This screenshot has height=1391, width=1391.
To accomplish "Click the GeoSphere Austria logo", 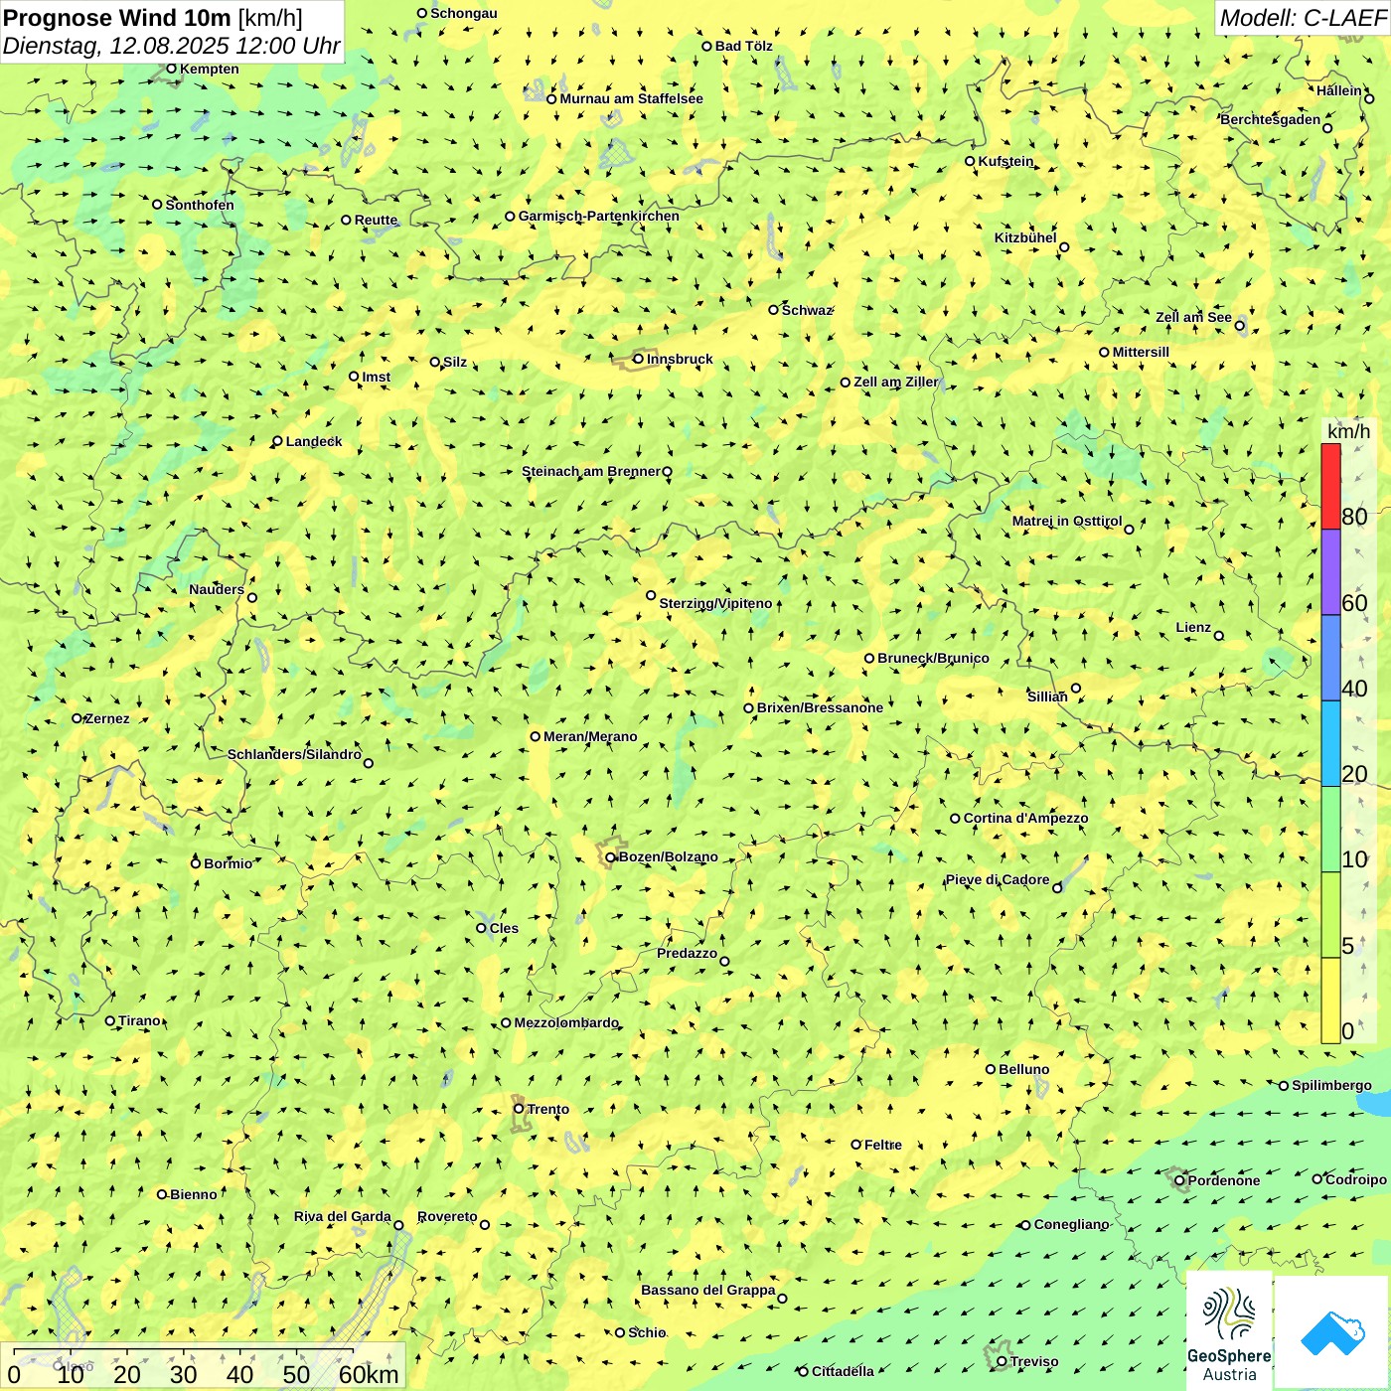I will point(1229,1330).
